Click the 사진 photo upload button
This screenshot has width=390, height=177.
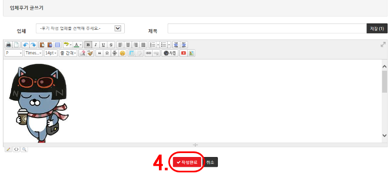pos(170,53)
